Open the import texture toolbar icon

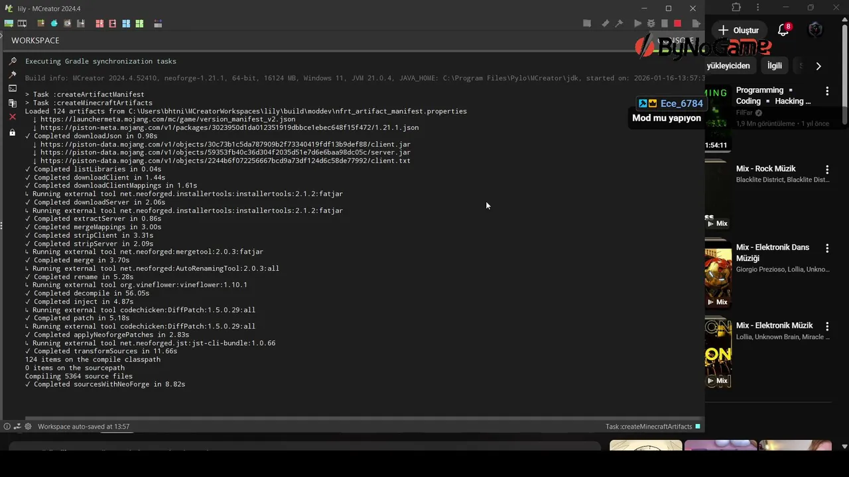point(9,23)
